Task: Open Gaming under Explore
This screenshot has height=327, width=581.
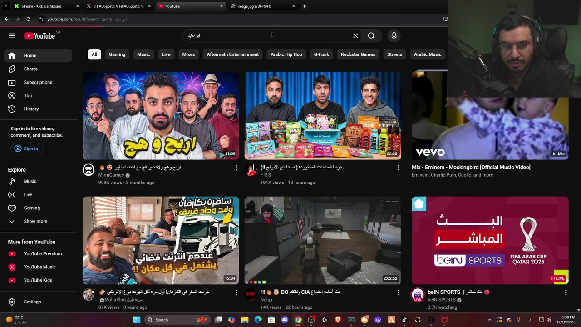Action: click(x=38, y=208)
